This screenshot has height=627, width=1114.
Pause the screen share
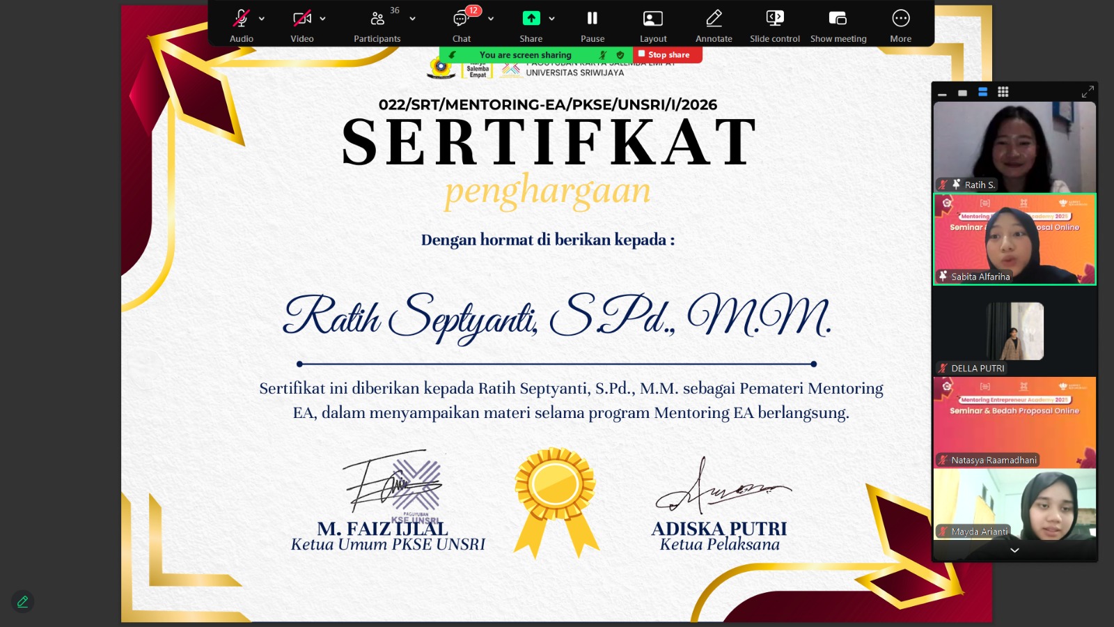tap(593, 24)
